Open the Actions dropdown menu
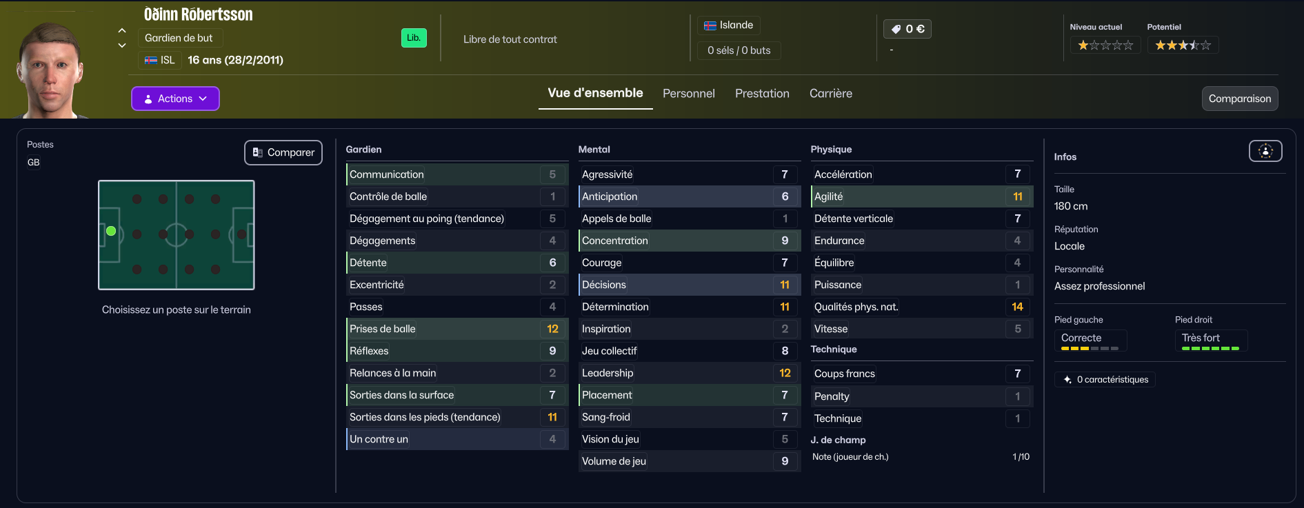 coord(175,99)
